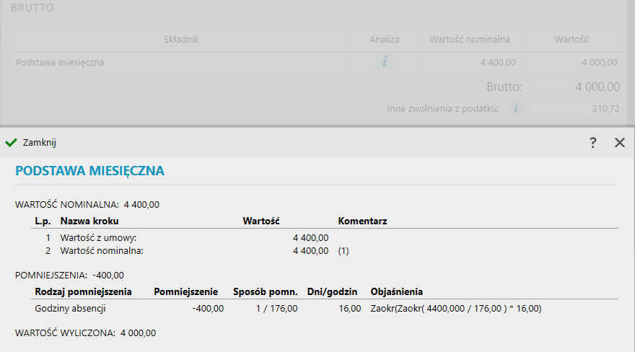Click the 310,72 tax exemption value
The image size is (635, 352).
(605, 108)
